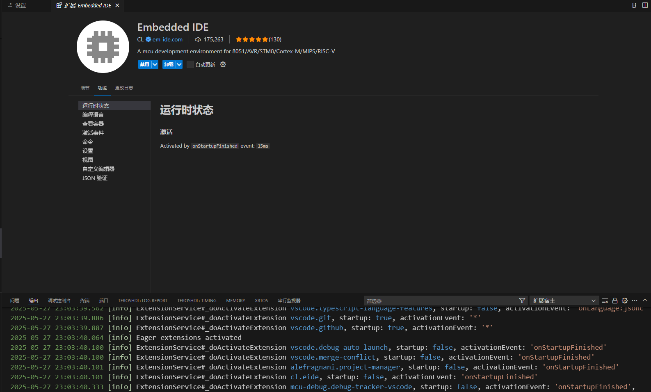Open the 终端 panel tab
651x392 pixels.
[85, 301]
